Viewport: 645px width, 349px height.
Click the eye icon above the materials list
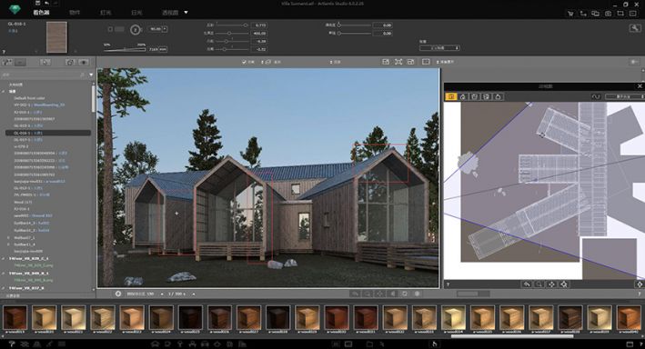(84, 62)
